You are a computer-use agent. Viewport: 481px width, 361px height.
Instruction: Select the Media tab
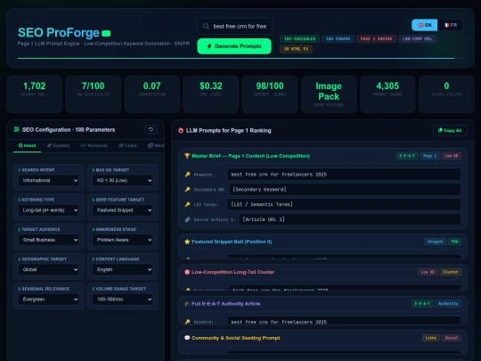point(156,145)
